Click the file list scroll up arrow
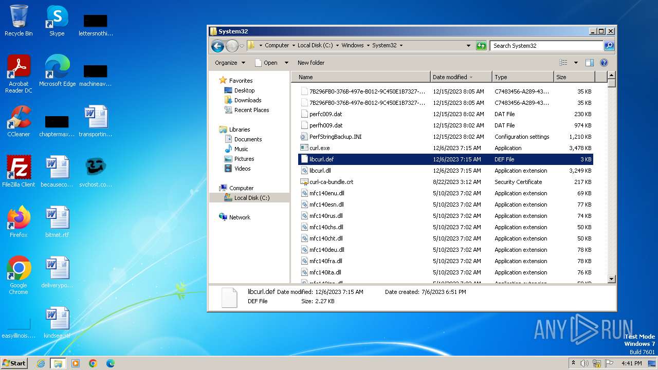 (x=611, y=76)
